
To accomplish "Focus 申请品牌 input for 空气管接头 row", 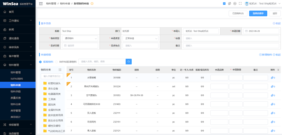I will [219, 95].
